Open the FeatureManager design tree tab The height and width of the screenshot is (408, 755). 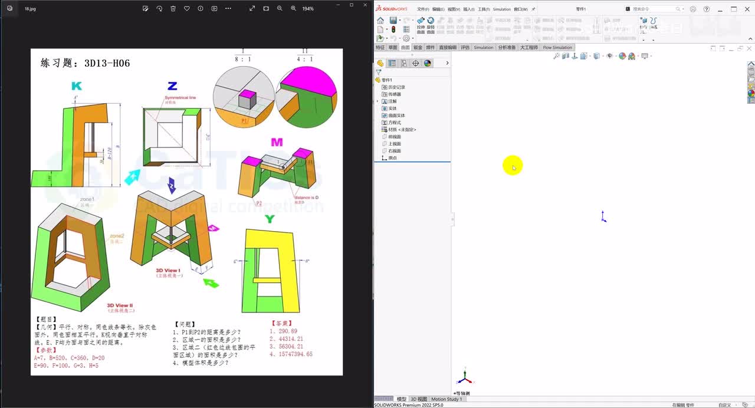pos(380,63)
